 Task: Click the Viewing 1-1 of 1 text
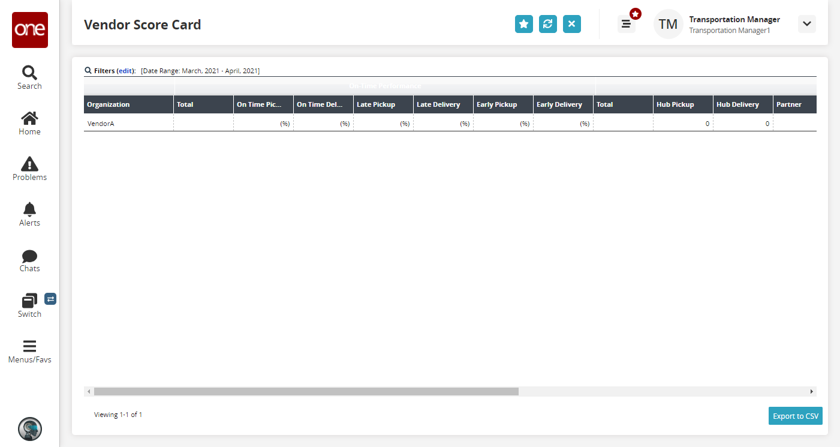pos(118,415)
